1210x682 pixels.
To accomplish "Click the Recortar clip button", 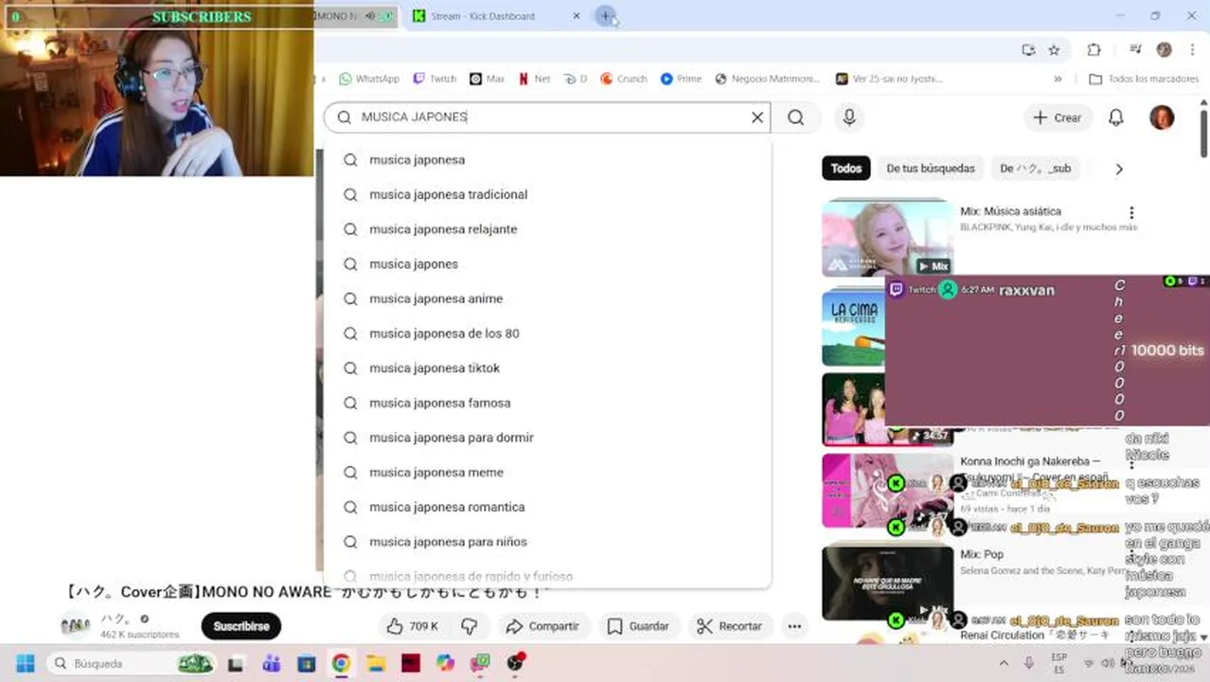I will point(728,626).
